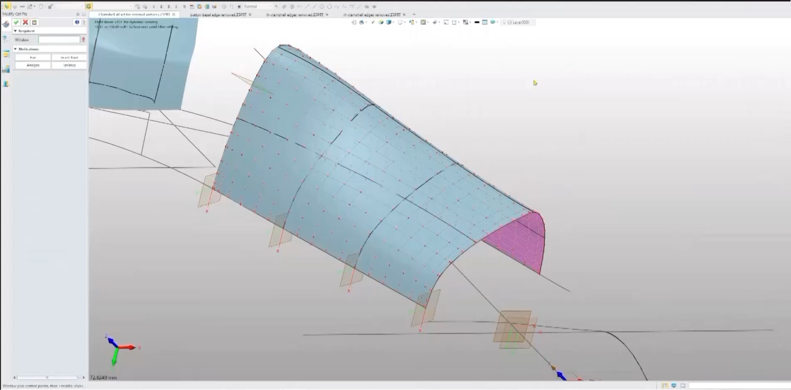The image size is (791, 390).
Task: Toggle the browser window icon in status bar
Action: point(683,385)
